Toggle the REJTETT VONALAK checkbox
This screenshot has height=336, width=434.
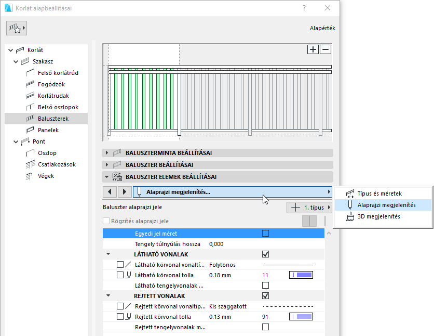coord(265,295)
